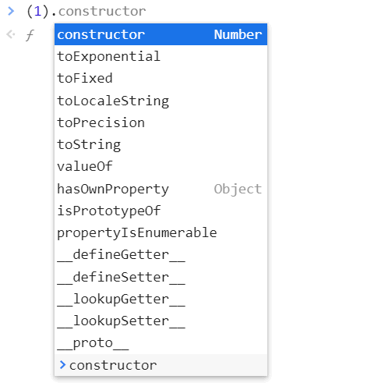Image resolution: width=374 pixels, height=390 pixels.
Task: Select __proto__ from the list
Action: pos(161,343)
